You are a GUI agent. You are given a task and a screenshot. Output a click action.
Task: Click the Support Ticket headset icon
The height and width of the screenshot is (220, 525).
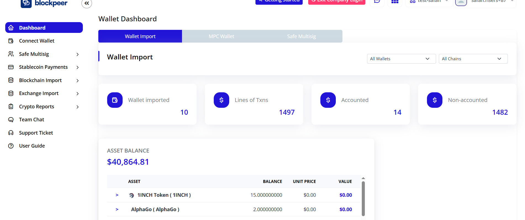click(11, 133)
